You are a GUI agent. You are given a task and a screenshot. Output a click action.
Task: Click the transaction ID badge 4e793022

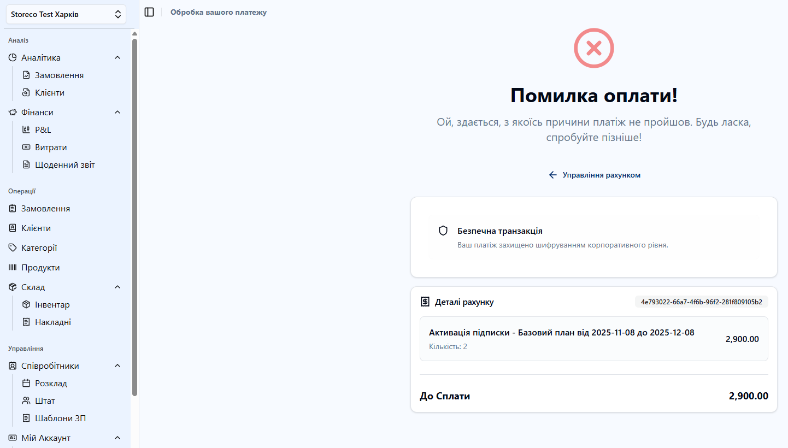click(701, 301)
